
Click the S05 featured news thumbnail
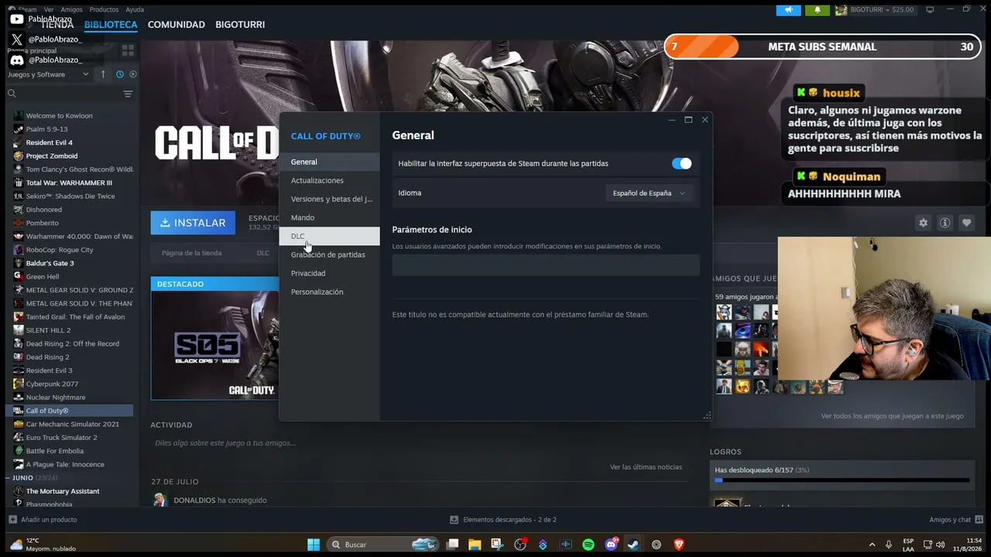click(x=214, y=345)
